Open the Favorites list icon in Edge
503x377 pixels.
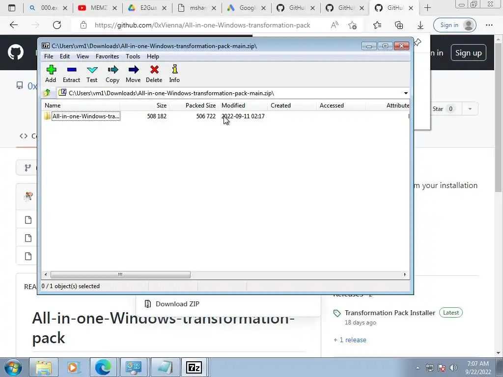(x=377, y=25)
